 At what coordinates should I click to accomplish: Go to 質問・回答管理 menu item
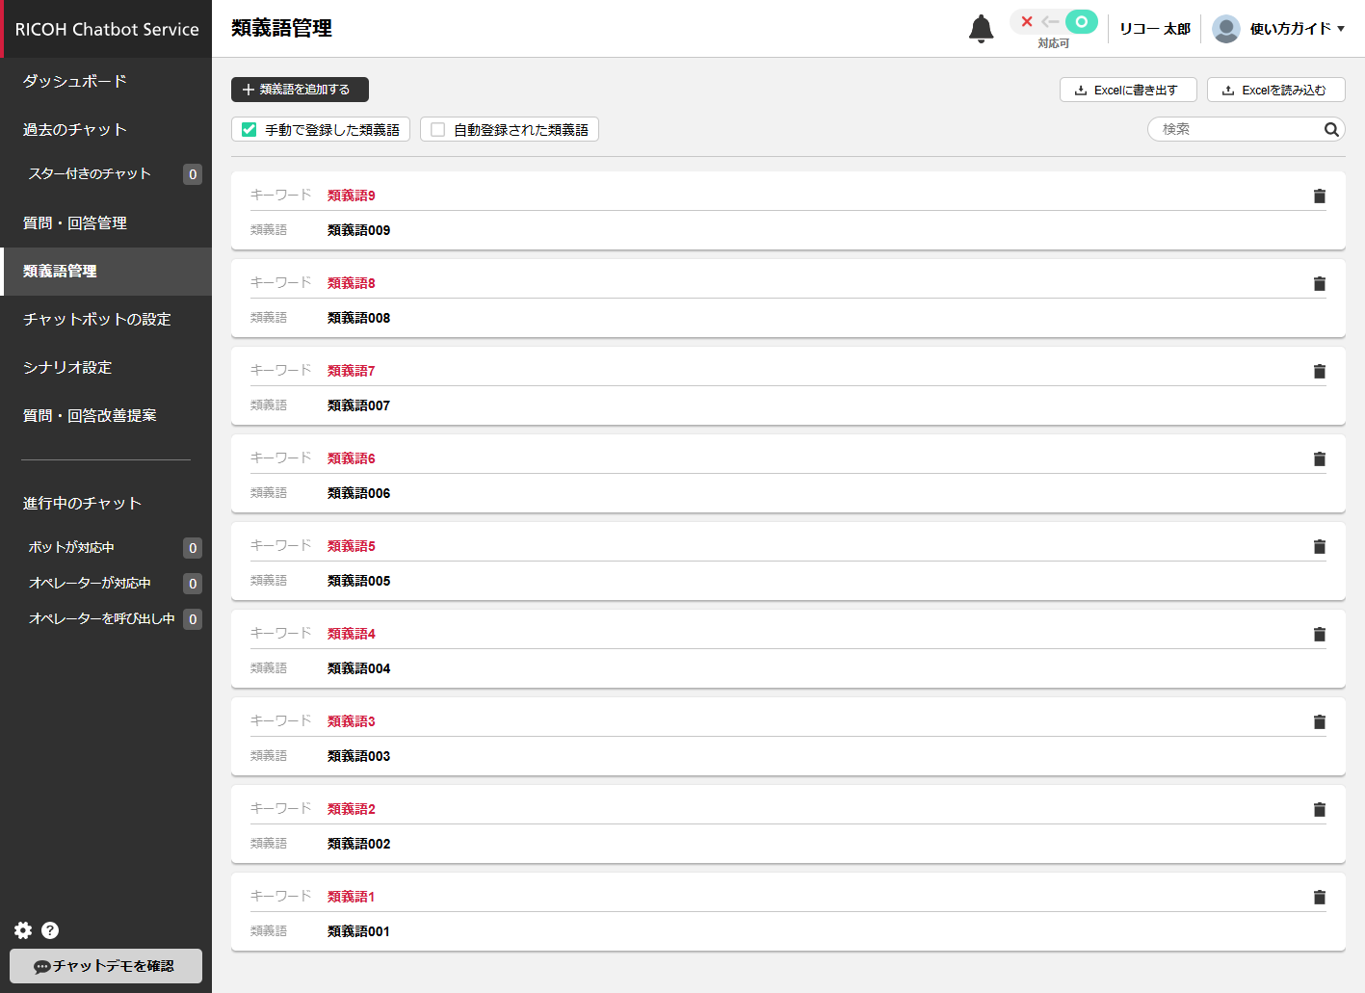75,223
